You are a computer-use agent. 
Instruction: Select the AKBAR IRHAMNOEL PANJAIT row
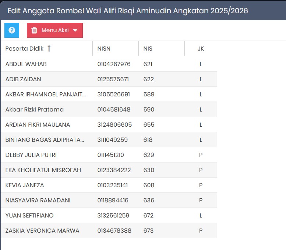[x=45, y=95]
